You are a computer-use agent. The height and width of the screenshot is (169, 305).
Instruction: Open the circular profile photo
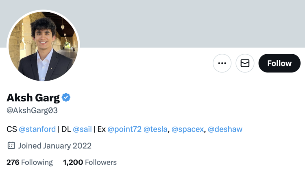click(43, 46)
